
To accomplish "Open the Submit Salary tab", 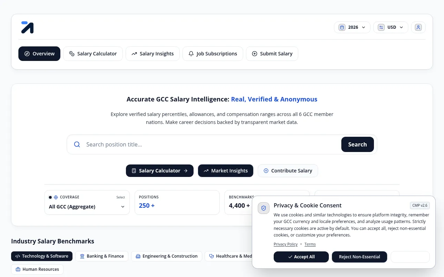I will 272,54.
